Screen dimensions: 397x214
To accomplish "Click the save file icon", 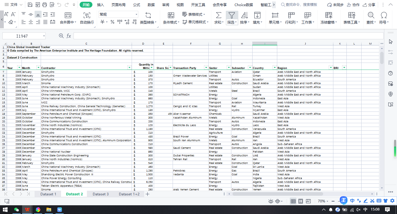I will pyautogui.click(x=30, y=5).
